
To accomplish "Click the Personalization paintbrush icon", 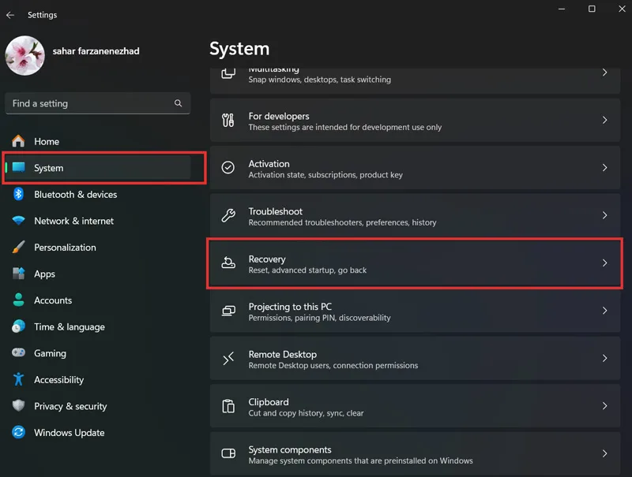I will 18,247.
